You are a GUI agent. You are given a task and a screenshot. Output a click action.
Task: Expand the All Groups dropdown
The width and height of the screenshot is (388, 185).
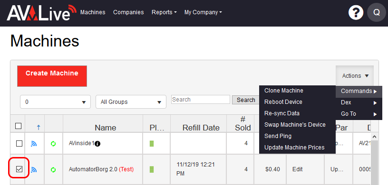(131, 102)
